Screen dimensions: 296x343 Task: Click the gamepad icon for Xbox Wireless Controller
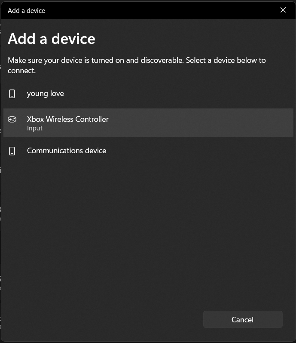(12, 119)
